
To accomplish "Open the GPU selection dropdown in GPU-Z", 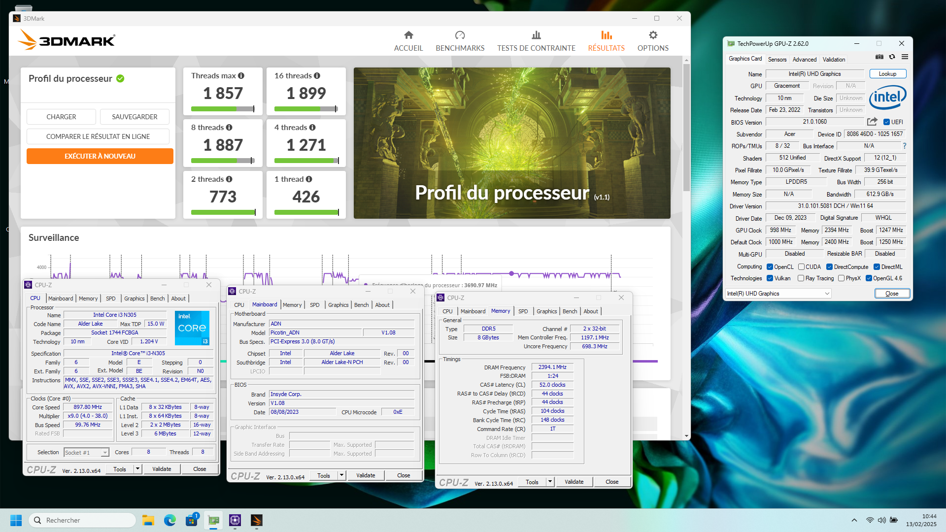I will coord(778,294).
